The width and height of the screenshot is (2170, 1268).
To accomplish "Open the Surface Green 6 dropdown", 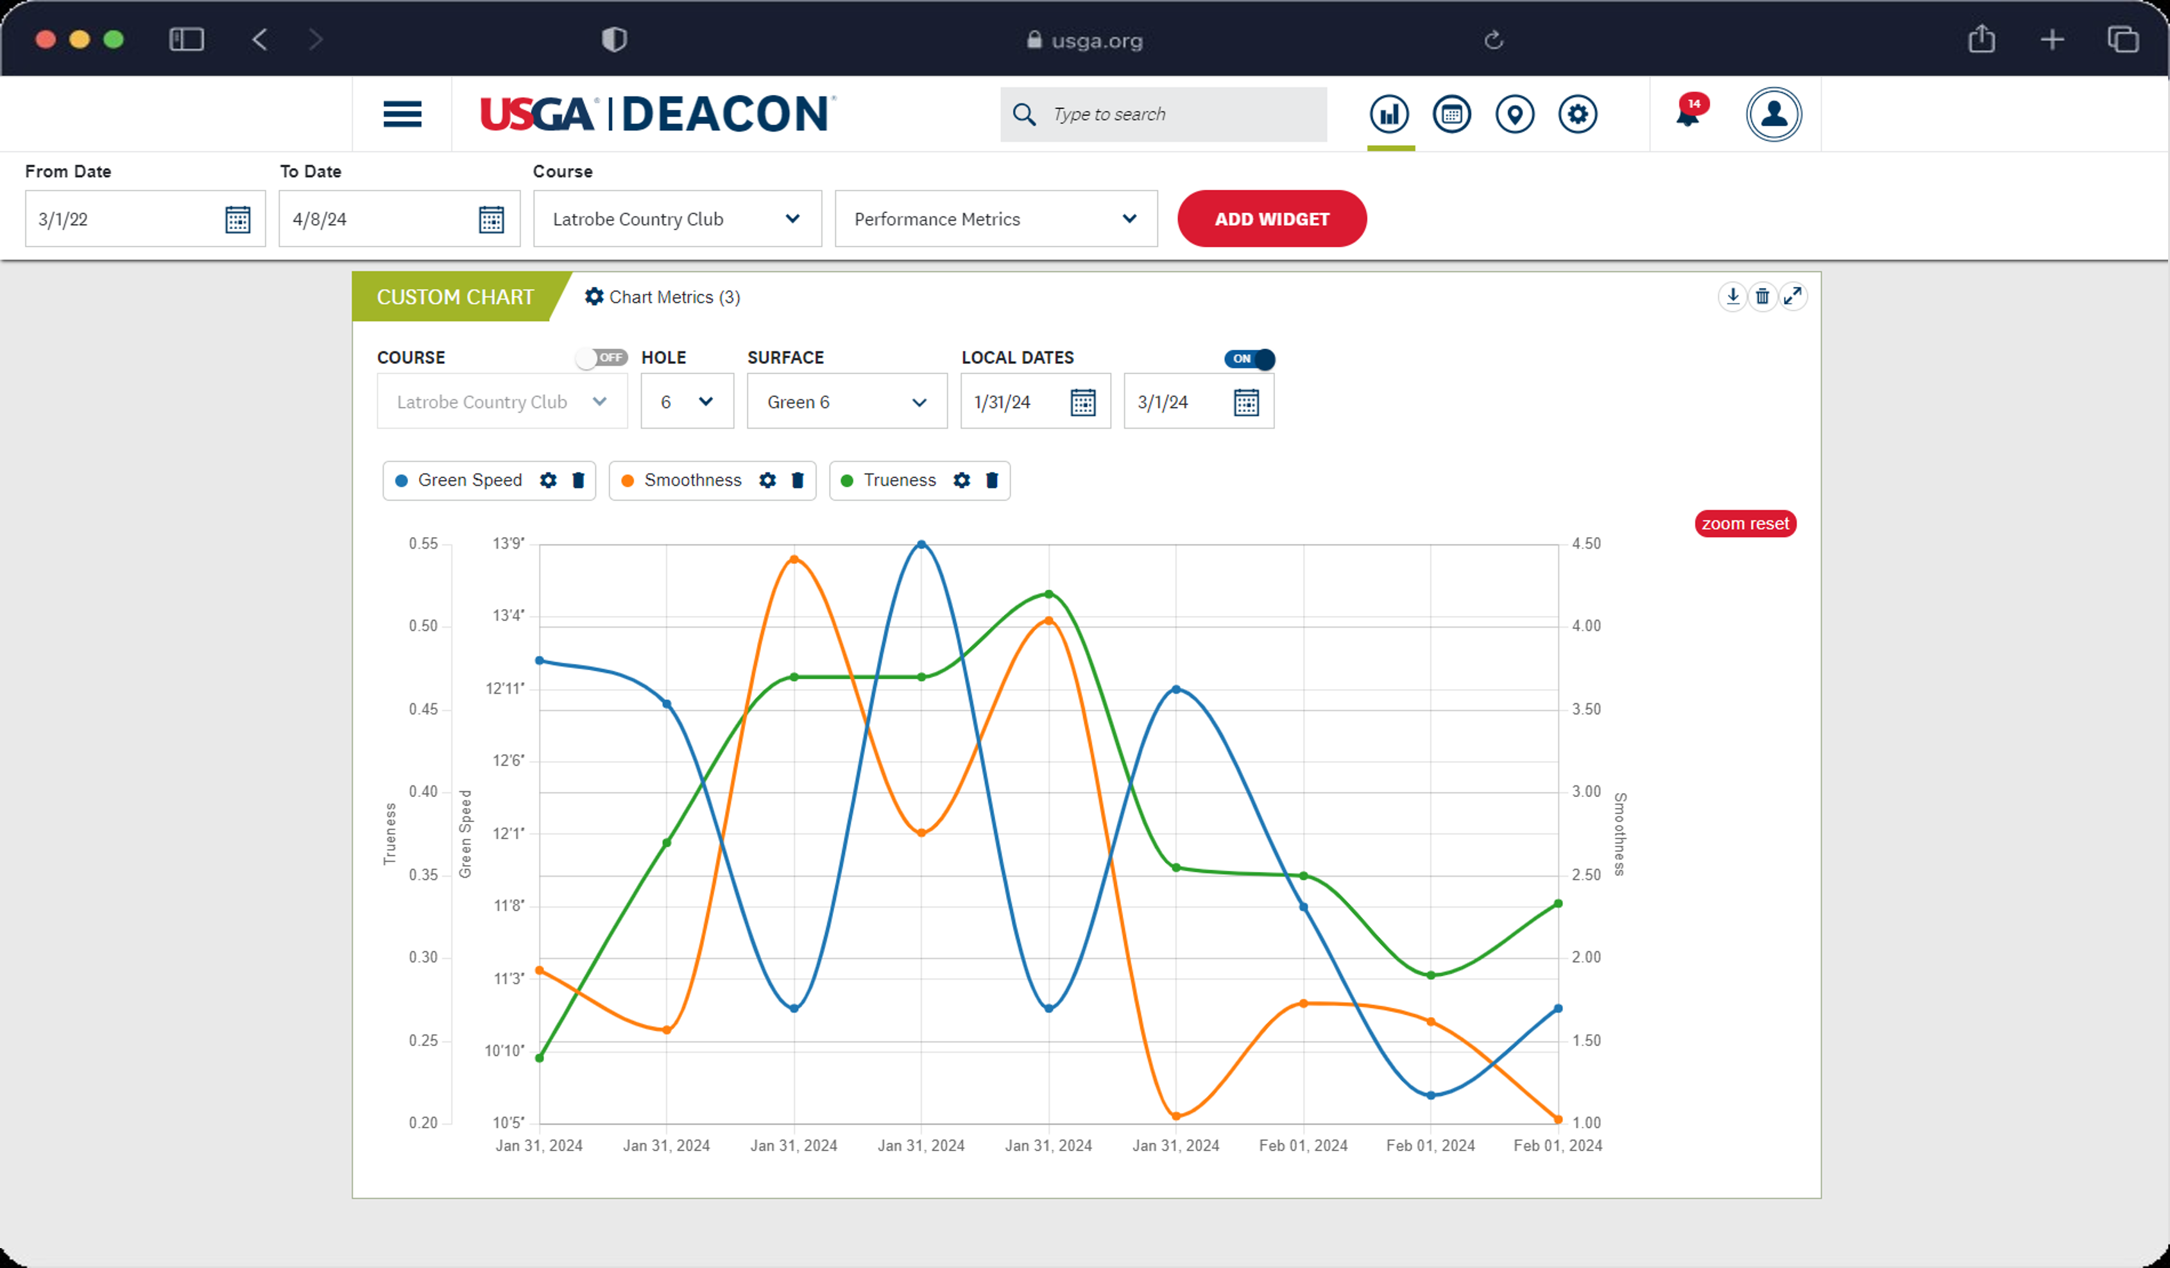I will tap(848, 402).
